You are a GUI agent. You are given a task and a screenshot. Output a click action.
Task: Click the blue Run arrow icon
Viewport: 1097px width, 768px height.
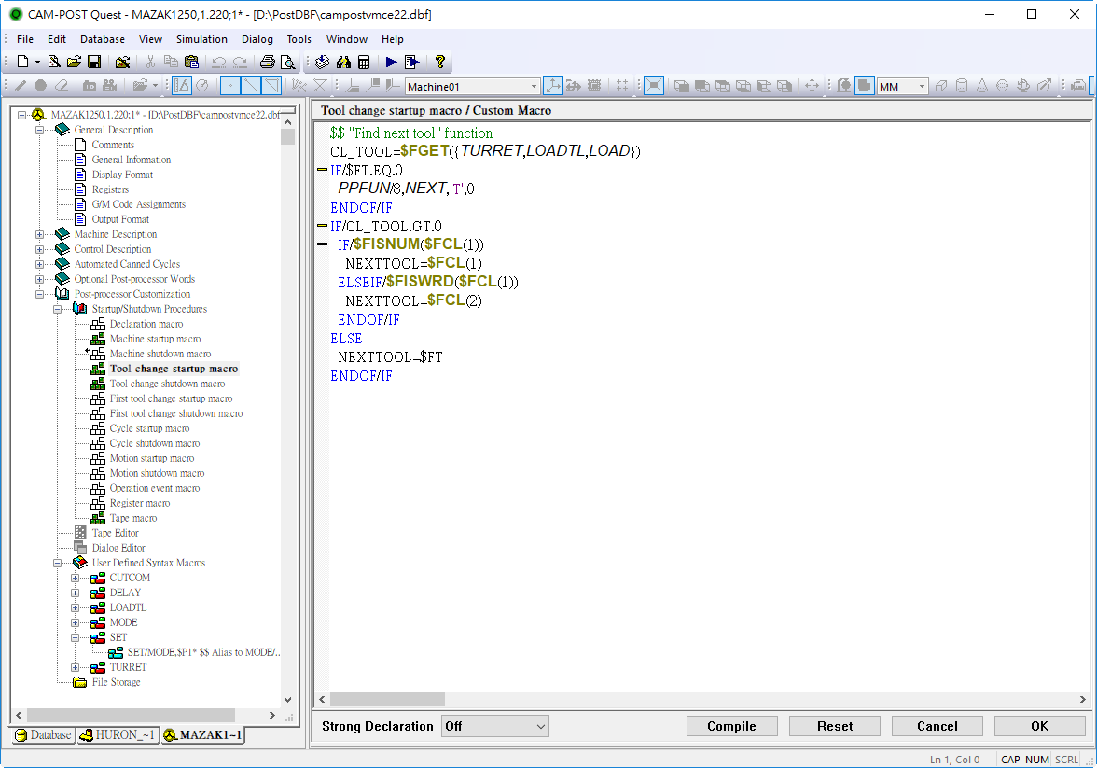point(391,63)
